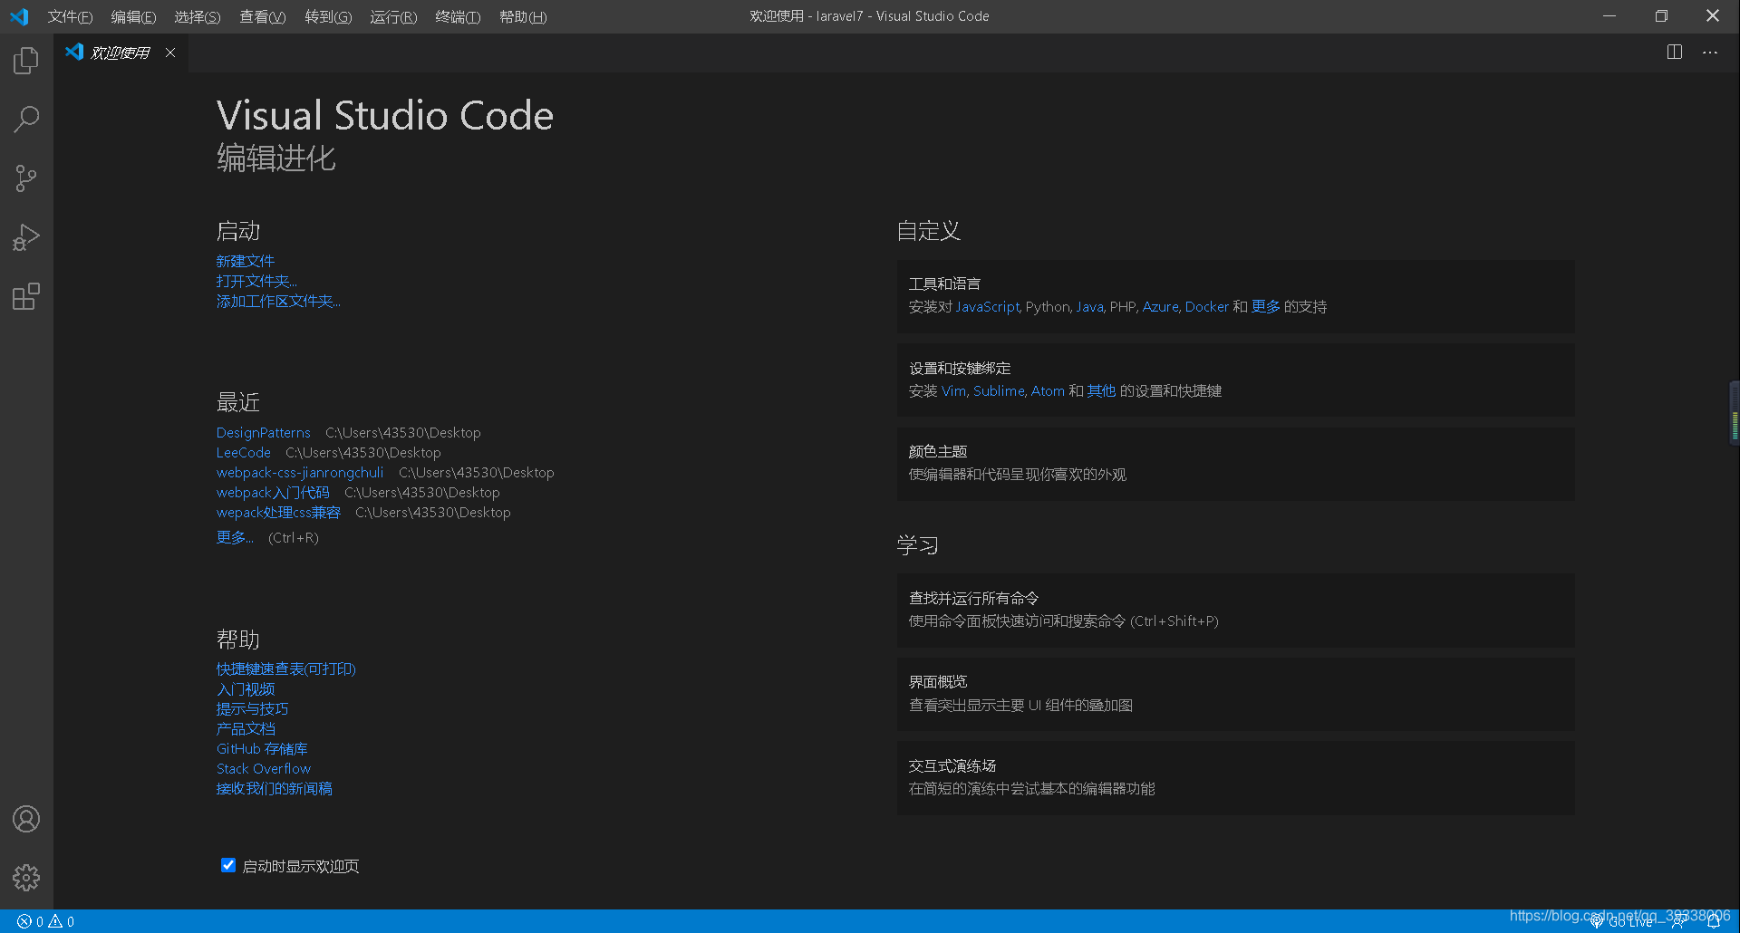The width and height of the screenshot is (1740, 933).
Task: Click the Go Live status bar button
Action: point(1629,920)
